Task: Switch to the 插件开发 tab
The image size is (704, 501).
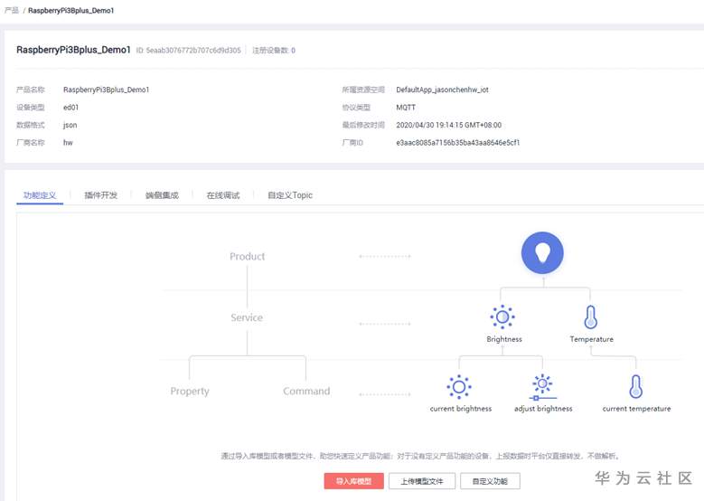Action: click(x=100, y=195)
